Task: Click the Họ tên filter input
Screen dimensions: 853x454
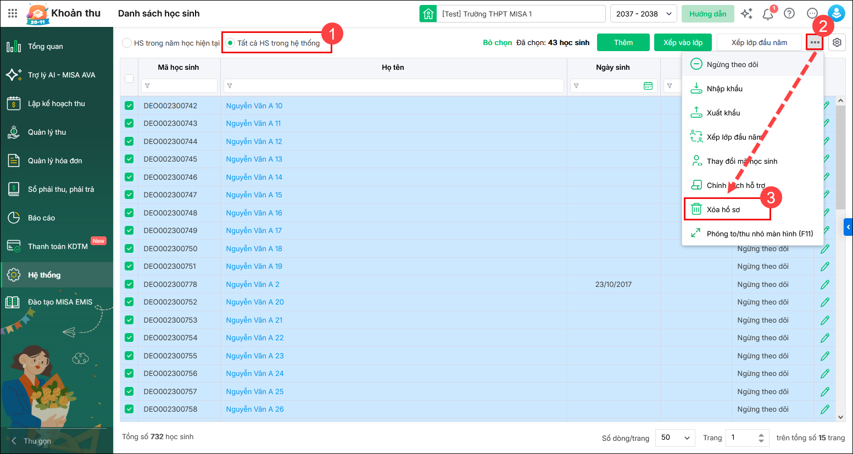Action: click(393, 86)
